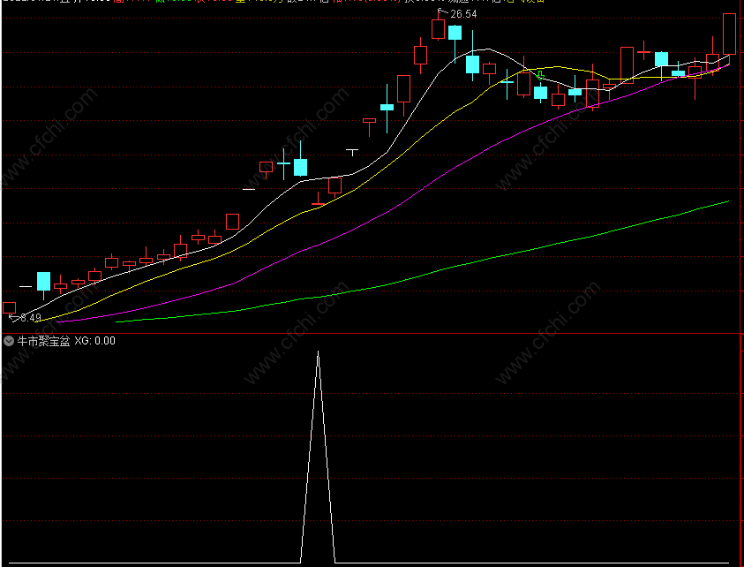
Task: Select the first red candle above 8.49 label
Action: (10, 307)
